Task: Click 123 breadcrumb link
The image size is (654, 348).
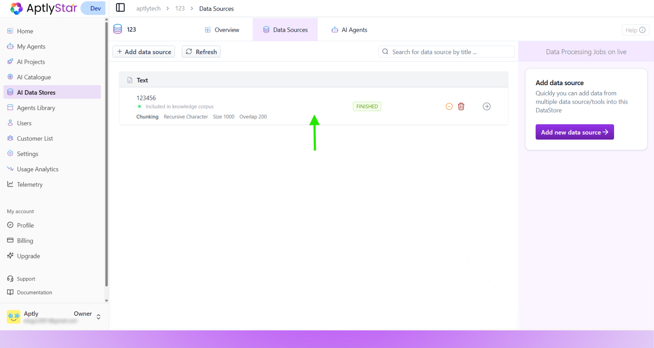Action: pos(180,8)
